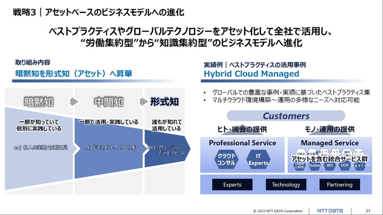Click the slide page number 21
Image resolution: width=383 pixels, height=215 pixels.
368,211
